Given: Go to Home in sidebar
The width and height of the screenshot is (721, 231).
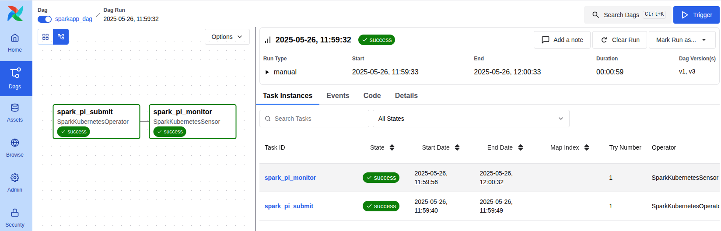Looking at the screenshot, I should tap(15, 43).
